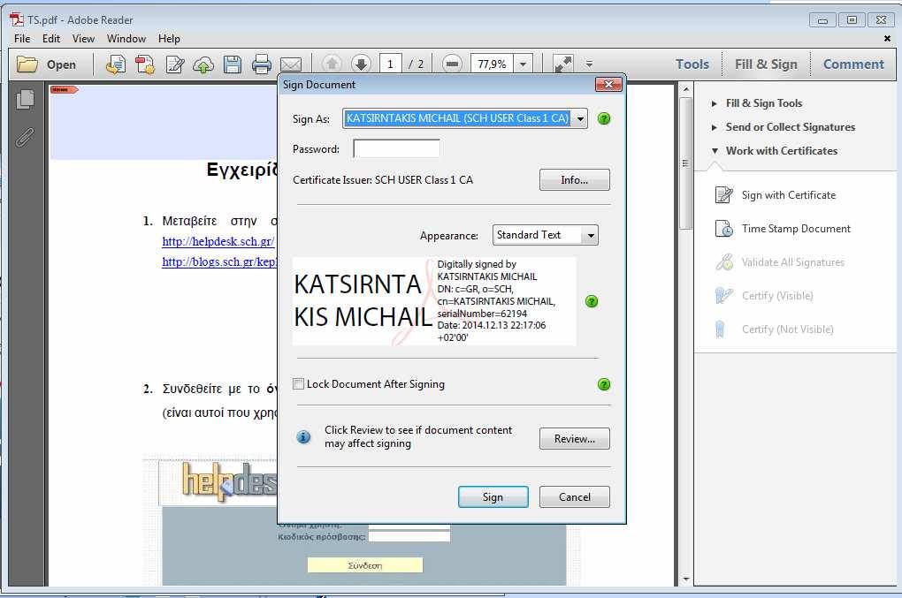The width and height of the screenshot is (902, 598).
Task: Click the Open folder icon in toolbar
Action: [27, 64]
